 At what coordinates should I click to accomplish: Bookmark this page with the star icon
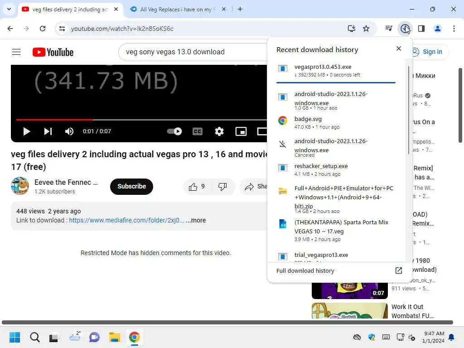pyautogui.click(x=366, y=29)
